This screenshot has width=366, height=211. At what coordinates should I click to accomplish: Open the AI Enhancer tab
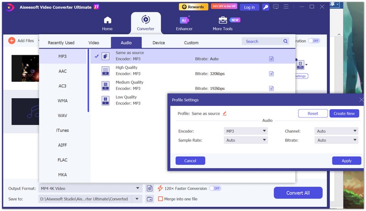pyautogui.click(x=184, y=24)
